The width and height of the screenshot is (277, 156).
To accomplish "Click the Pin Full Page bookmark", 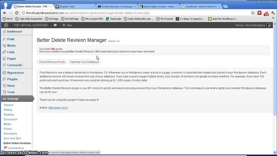I will [x=70, y=19].
